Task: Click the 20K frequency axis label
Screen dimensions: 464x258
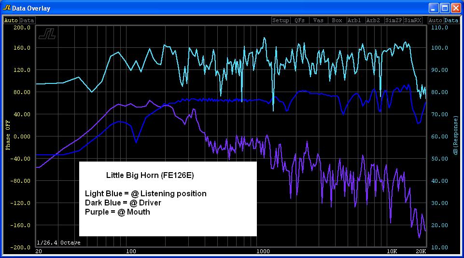Action: point(421,251)
